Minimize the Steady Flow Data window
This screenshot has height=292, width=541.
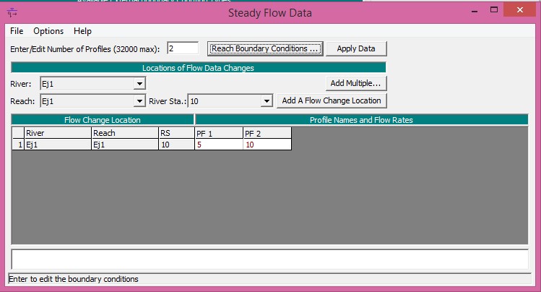point(475,10)
